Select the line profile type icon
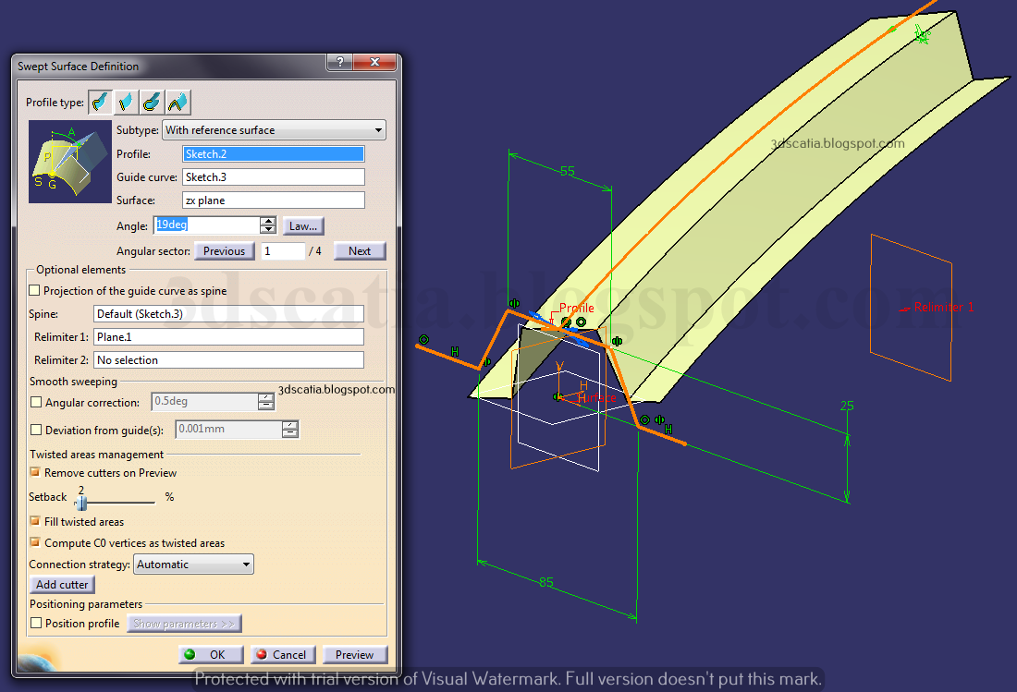 tap(125, 102)
